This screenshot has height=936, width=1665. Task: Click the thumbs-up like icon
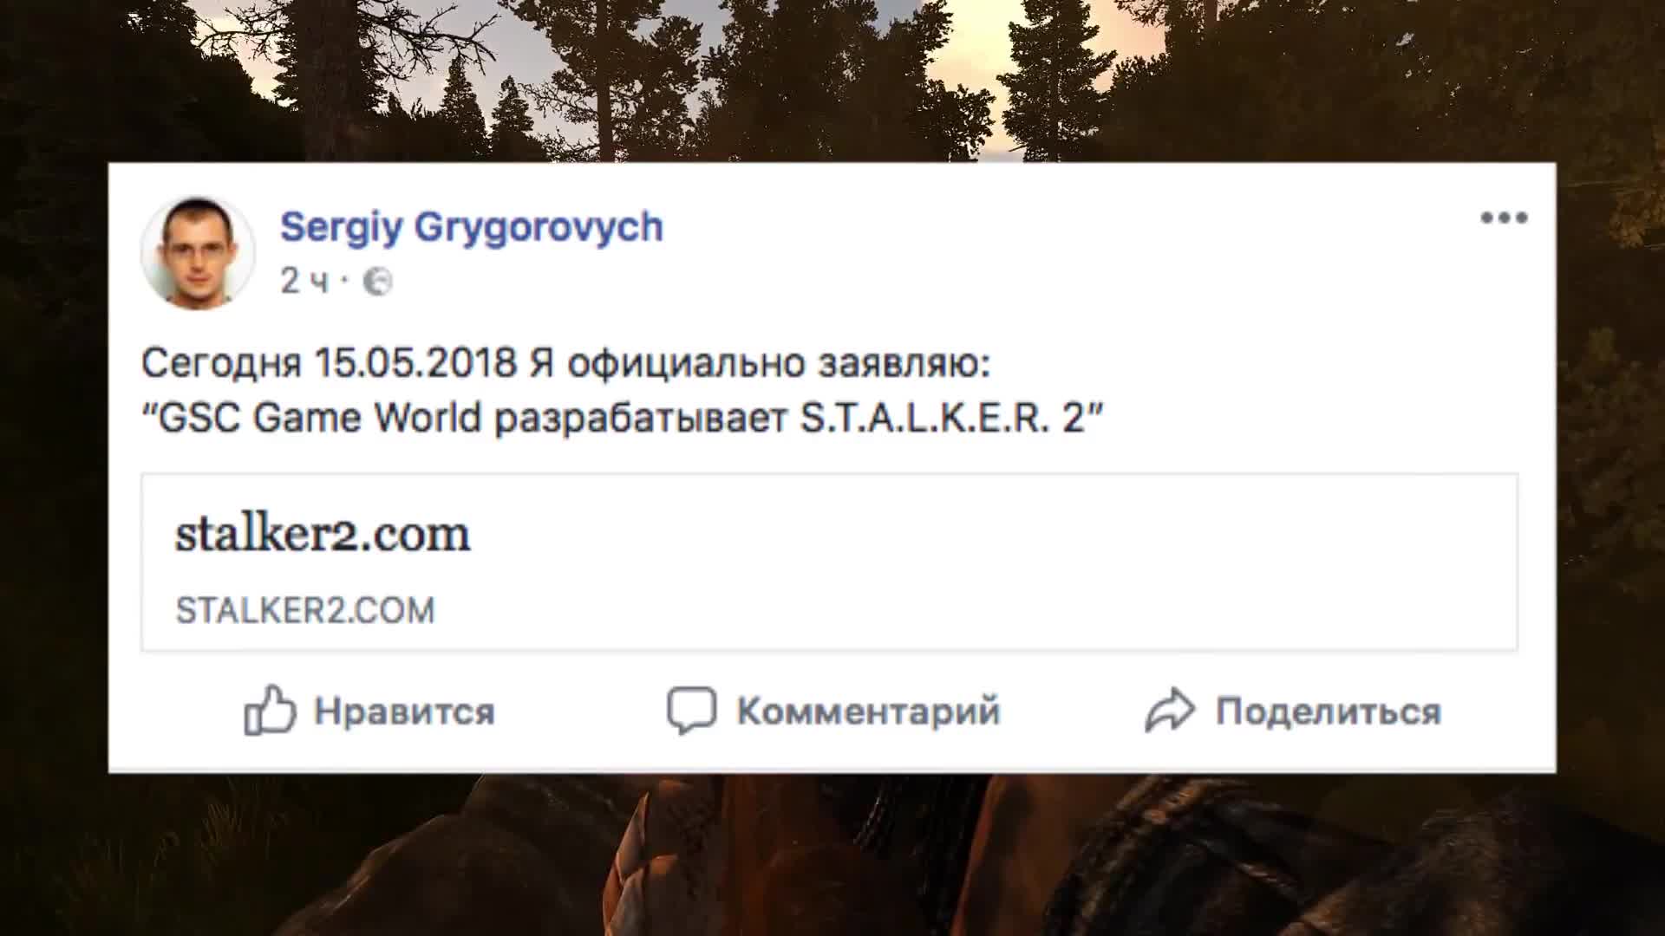click(270, 710)
